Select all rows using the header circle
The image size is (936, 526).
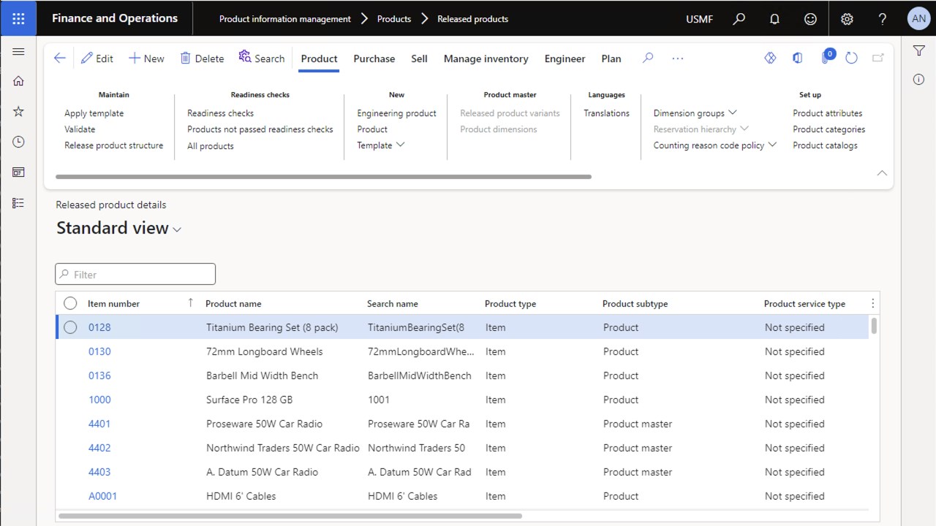tap(70, 303)
